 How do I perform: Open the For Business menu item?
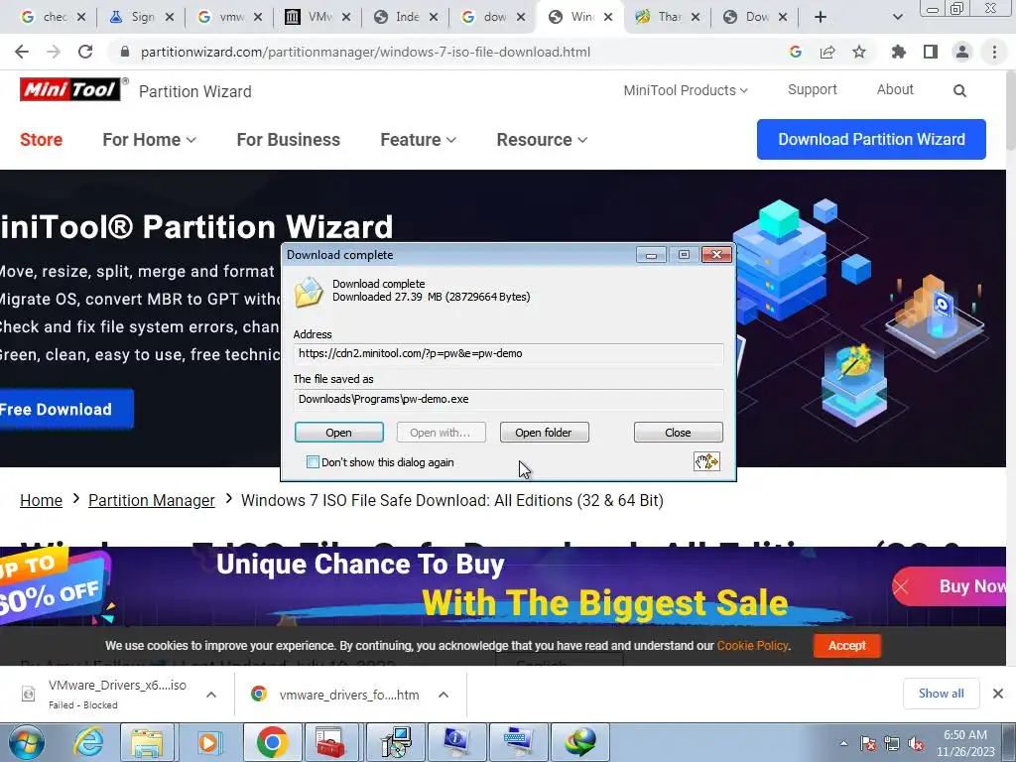coord(289,139)
